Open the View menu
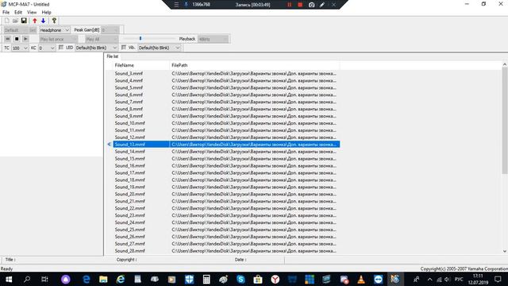Viewport: 508px width, 286px height. pos(32,13)
